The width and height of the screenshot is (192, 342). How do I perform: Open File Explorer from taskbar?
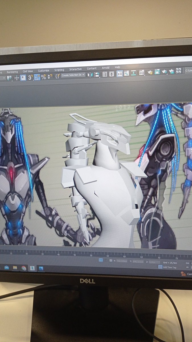[x=15, y=268]
